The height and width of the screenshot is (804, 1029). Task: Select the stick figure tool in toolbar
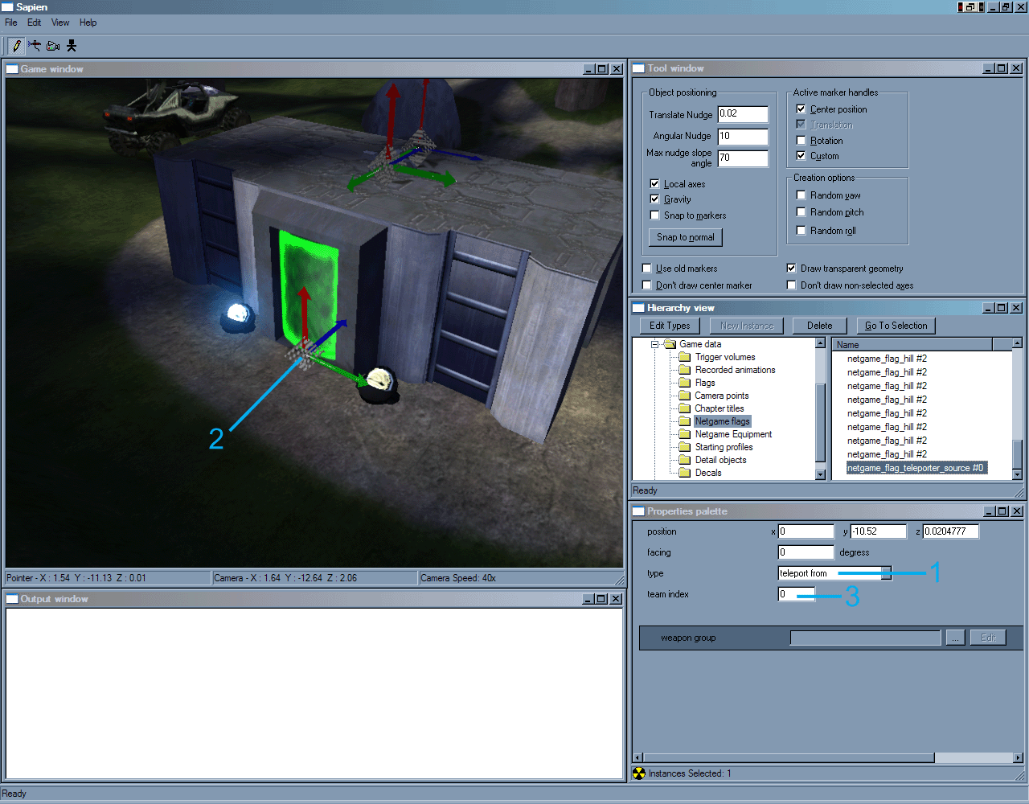tap(72, 46)
